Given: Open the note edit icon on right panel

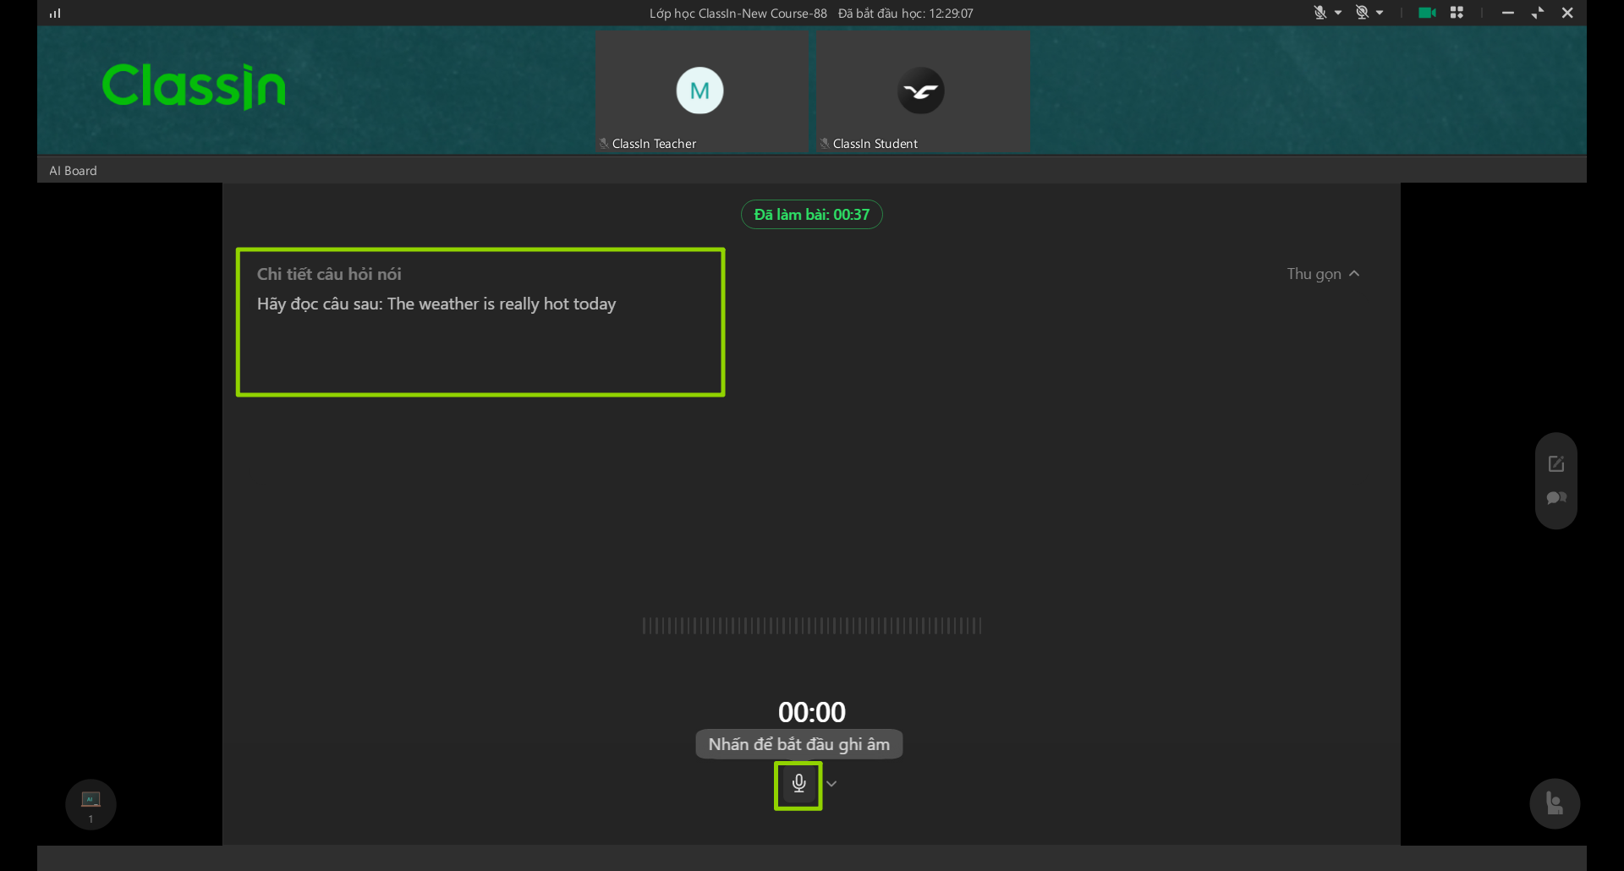Looking at the screenshot, I should coord(1556,463).
